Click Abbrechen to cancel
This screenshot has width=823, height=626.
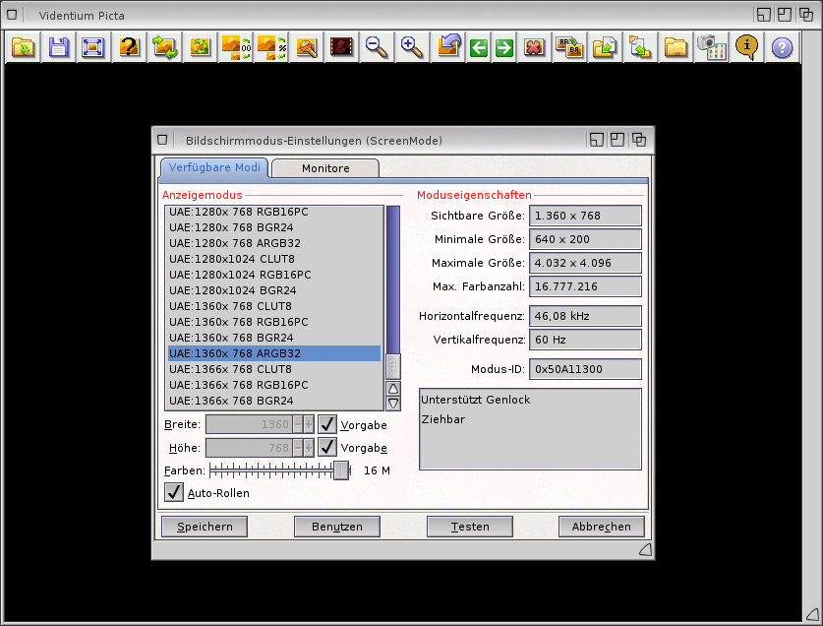[x=602, y=527]
